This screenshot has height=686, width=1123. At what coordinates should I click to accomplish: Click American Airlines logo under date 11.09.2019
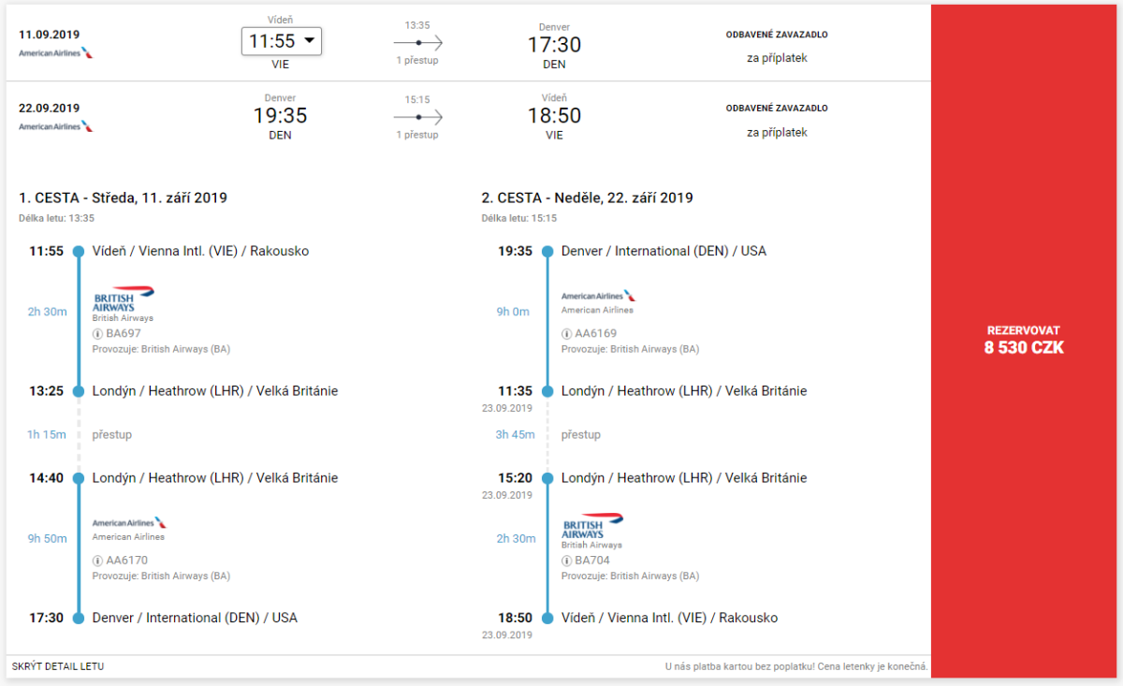(56, 52)
